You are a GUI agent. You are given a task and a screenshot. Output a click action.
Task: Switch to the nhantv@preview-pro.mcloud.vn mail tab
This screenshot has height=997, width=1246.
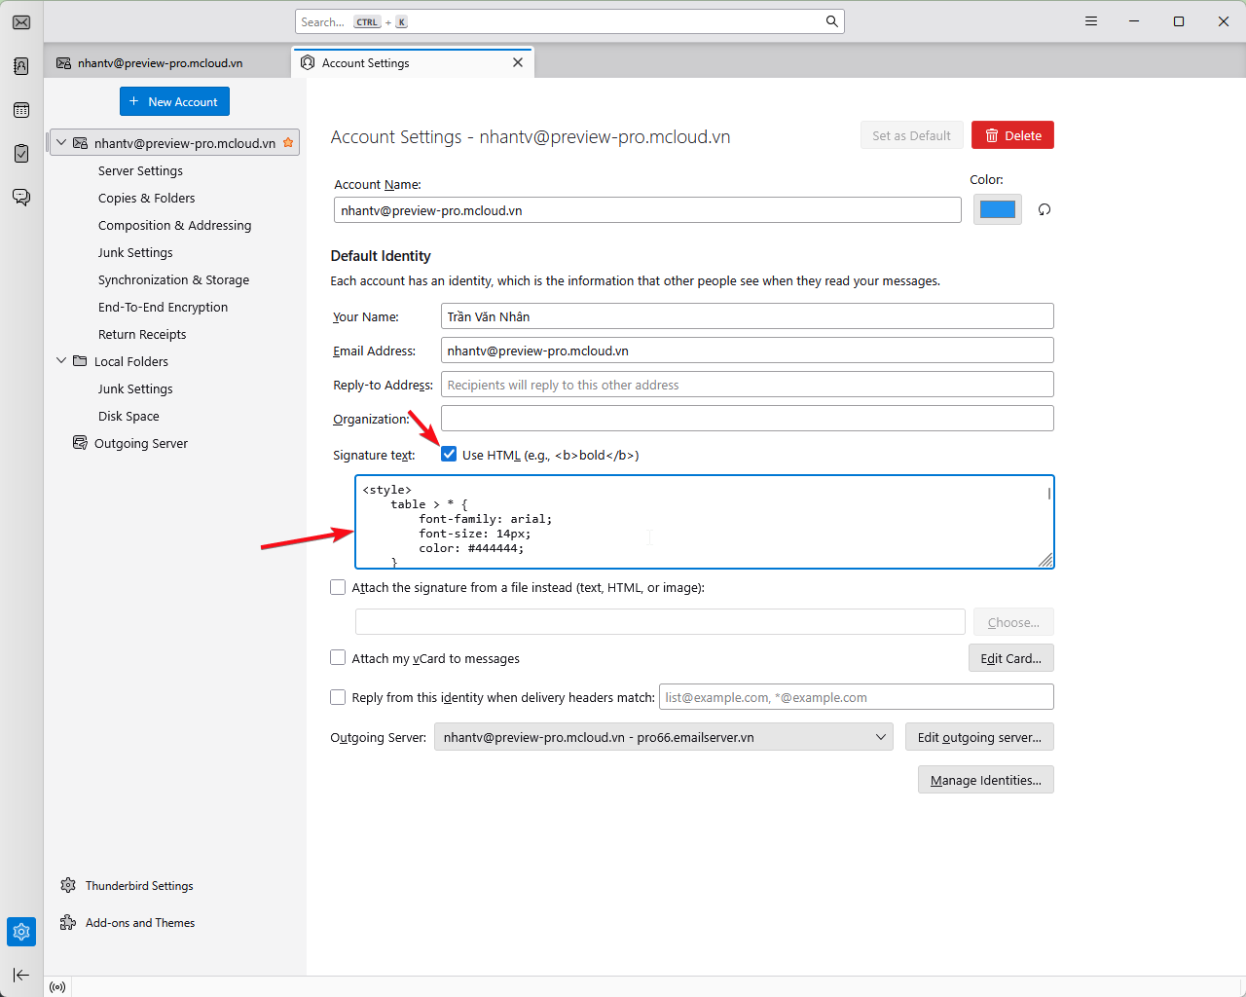click(x=161, y=63)
